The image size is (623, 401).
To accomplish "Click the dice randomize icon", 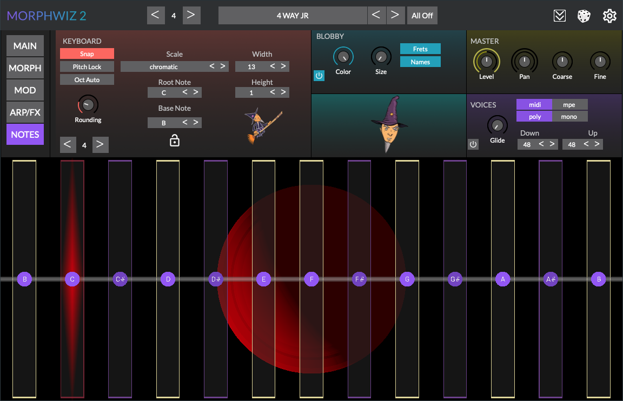I will 584,16.
